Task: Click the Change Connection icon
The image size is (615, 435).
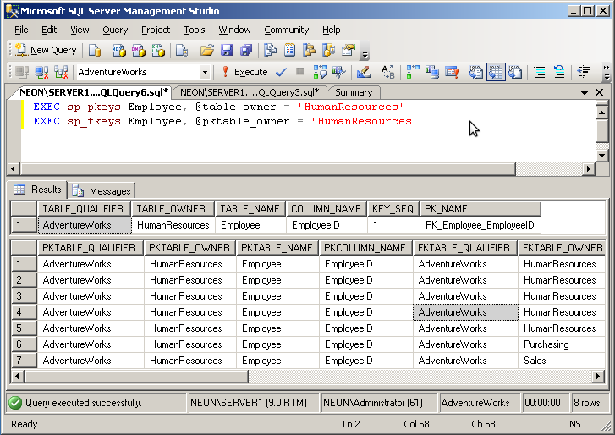Action: click(61, 72)
